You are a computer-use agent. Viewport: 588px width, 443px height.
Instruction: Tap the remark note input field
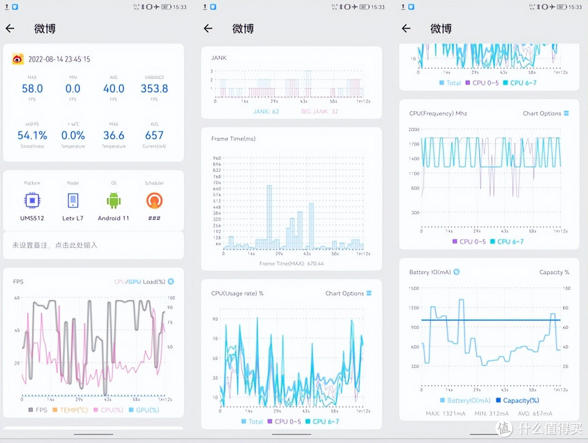94,245
